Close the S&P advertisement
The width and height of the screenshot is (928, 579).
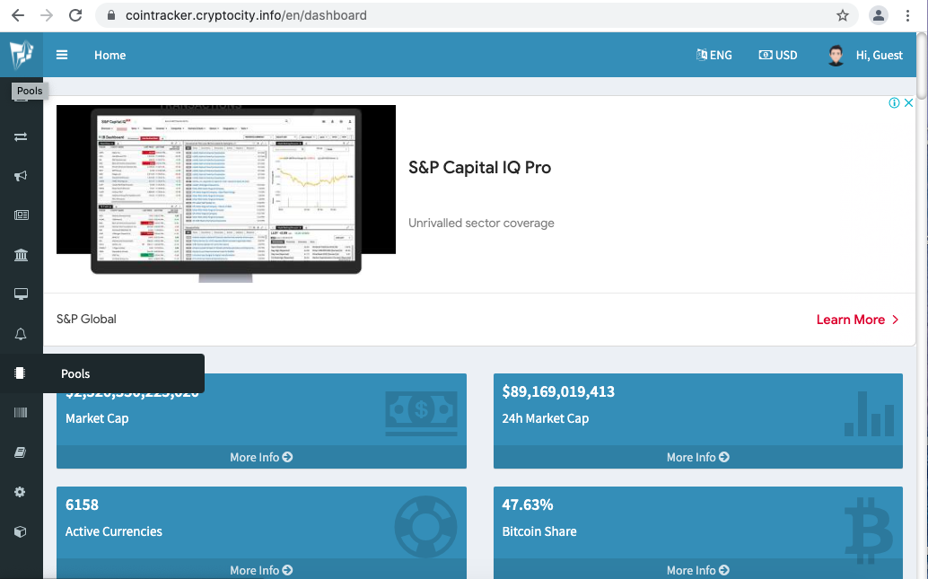point(908,103)
